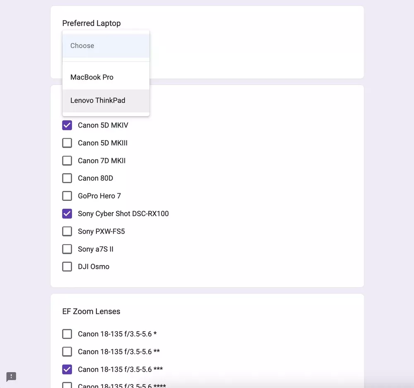Check the Canon 5D MKIII checkbox
Screen dimensions: 414x388
pyautogui.click(x=67, y=143)
